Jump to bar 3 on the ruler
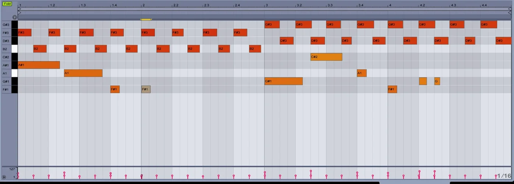Image resolution: width=514 pixels, height=184 pixels. [x=267, y=5]
